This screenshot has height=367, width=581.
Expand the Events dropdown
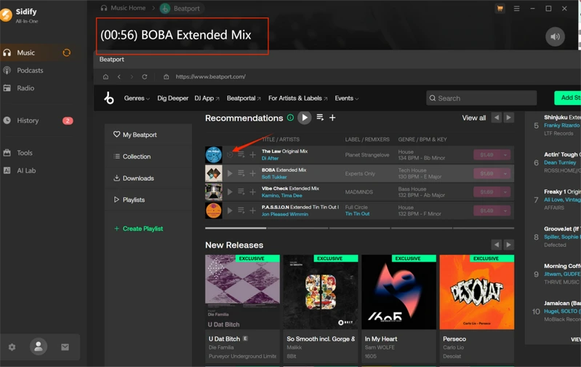tap(346, 98)
